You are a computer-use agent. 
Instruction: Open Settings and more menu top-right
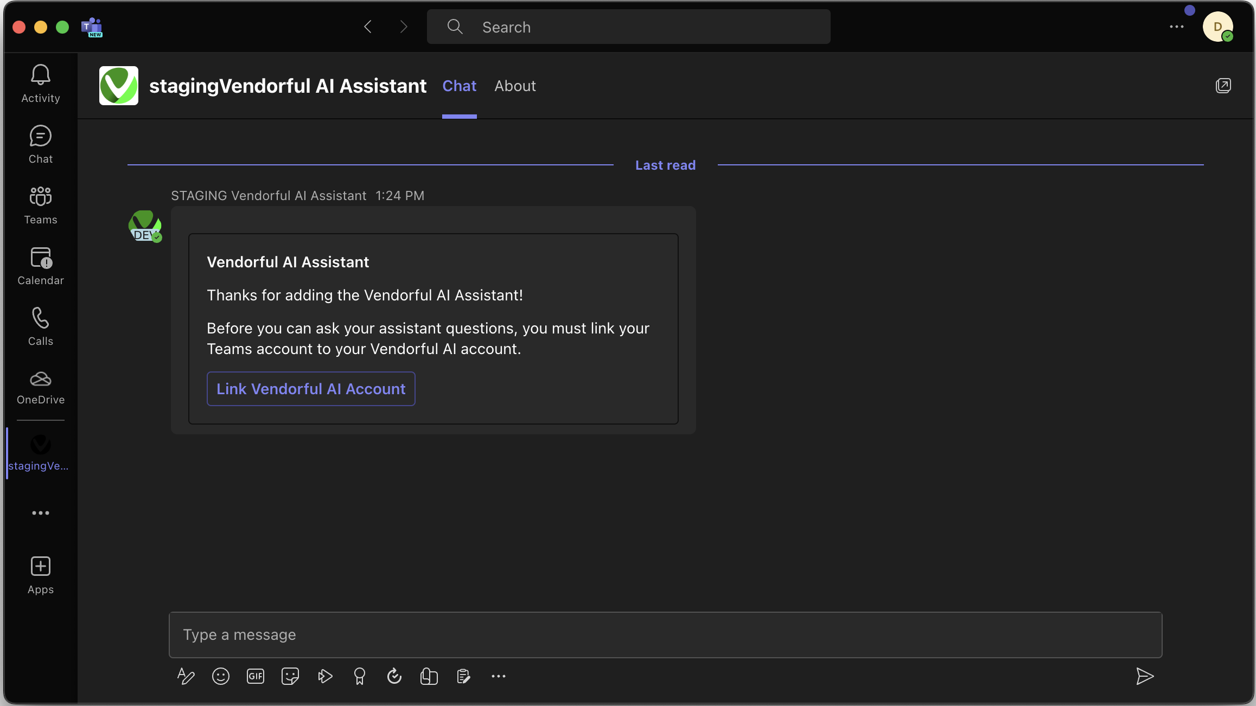(1177, 27)
